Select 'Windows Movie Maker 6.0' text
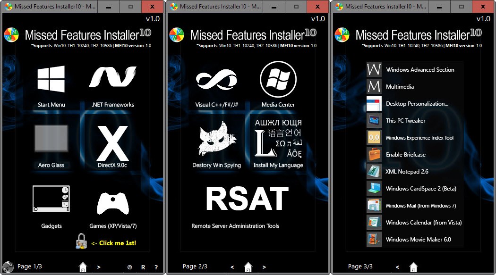Viewport: 496px width, 275px height. point(419,239)
